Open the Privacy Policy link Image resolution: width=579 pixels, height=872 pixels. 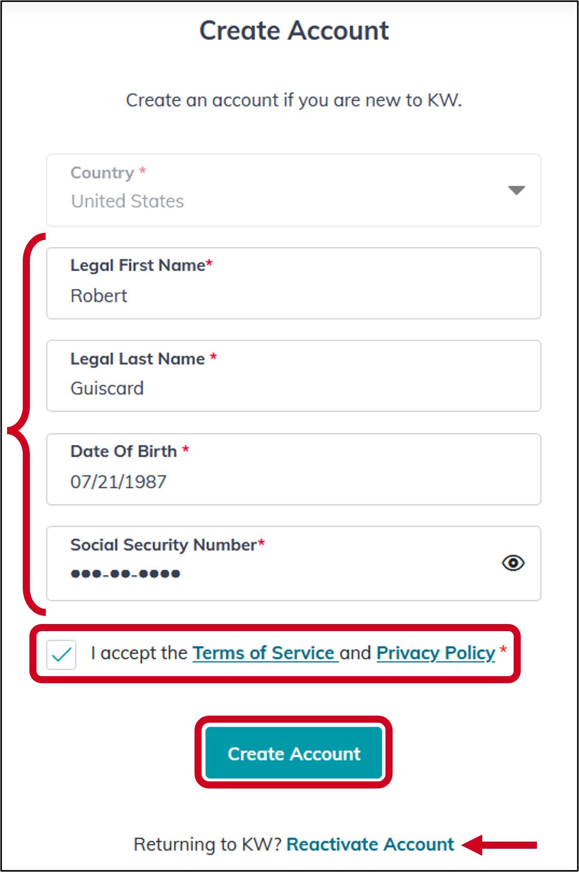[x=435, y=653]
